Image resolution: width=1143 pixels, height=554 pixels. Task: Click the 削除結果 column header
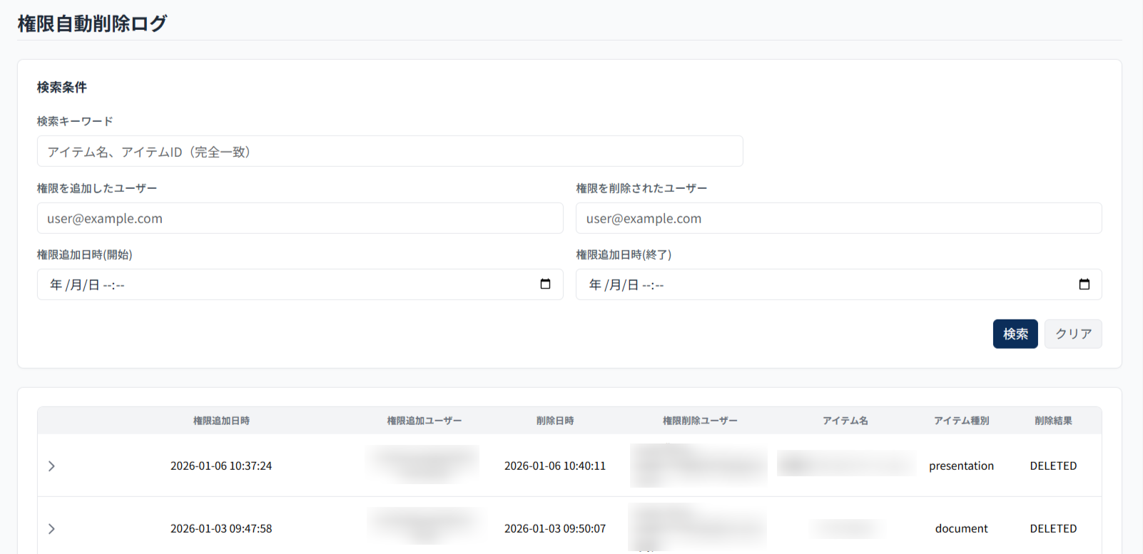tap(1053, 421)
